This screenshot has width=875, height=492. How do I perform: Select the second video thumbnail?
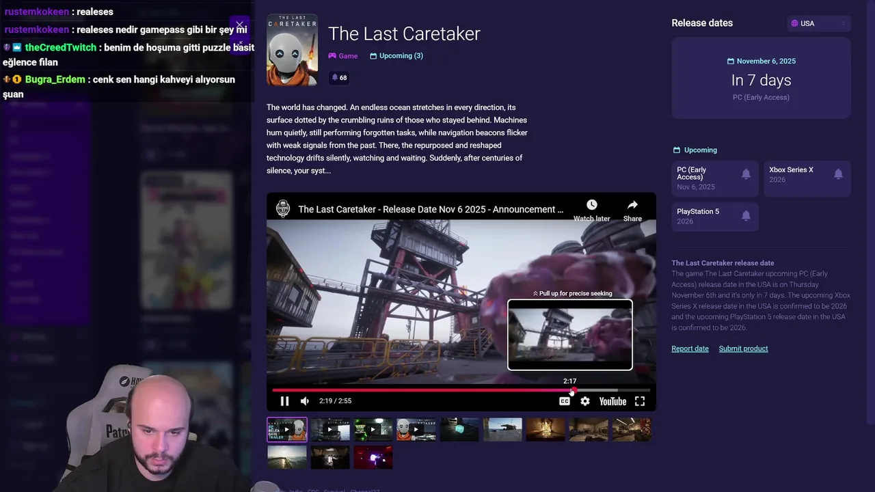click(330, 430)
